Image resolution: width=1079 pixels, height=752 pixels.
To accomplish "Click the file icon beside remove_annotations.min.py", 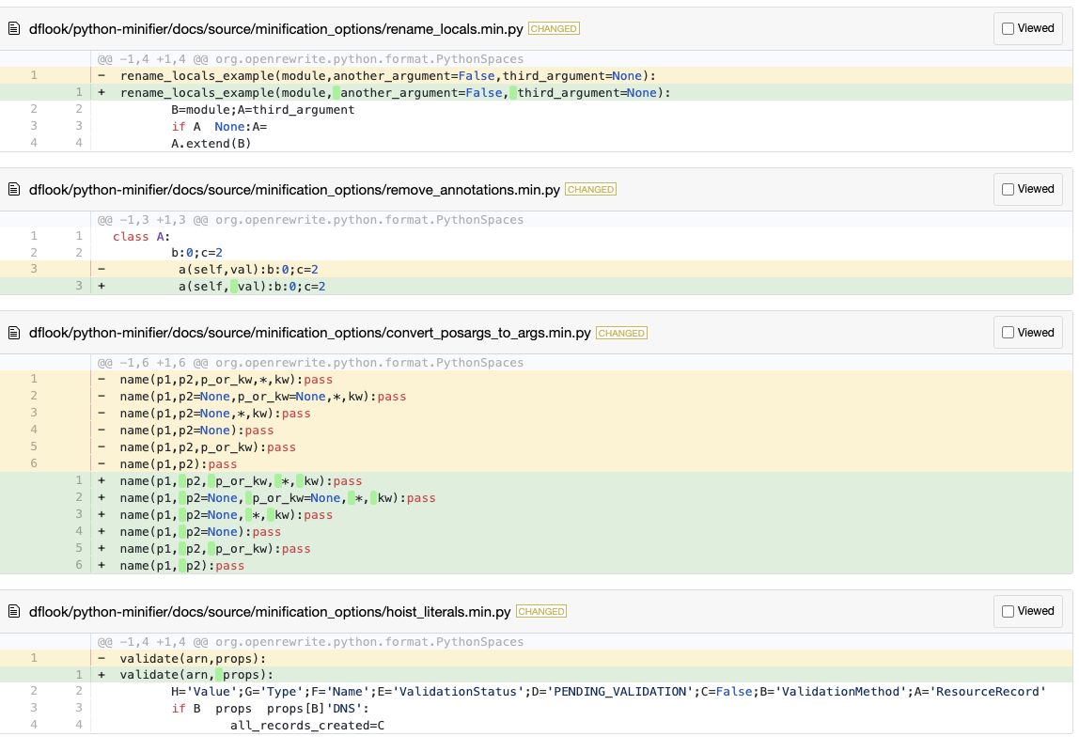I will tap(14, 189).
